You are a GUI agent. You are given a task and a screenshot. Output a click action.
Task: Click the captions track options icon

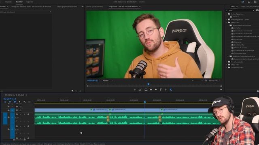(29, 102)
